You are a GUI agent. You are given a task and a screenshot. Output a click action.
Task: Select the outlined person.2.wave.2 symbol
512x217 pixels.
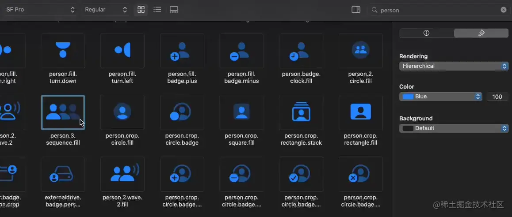coord(12,112)
